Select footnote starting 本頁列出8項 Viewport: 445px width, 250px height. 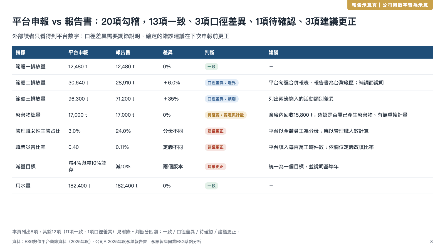coord(126,232)
